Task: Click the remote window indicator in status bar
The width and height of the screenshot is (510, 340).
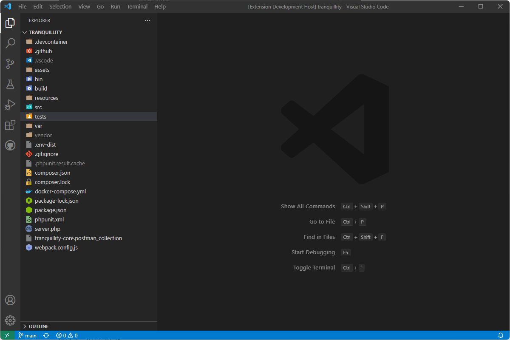Action: tap(7, 335)
